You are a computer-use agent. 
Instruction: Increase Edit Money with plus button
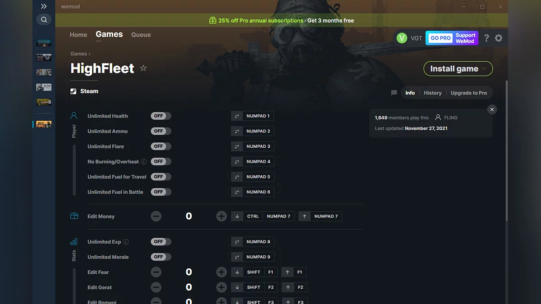tap(221, 216)
